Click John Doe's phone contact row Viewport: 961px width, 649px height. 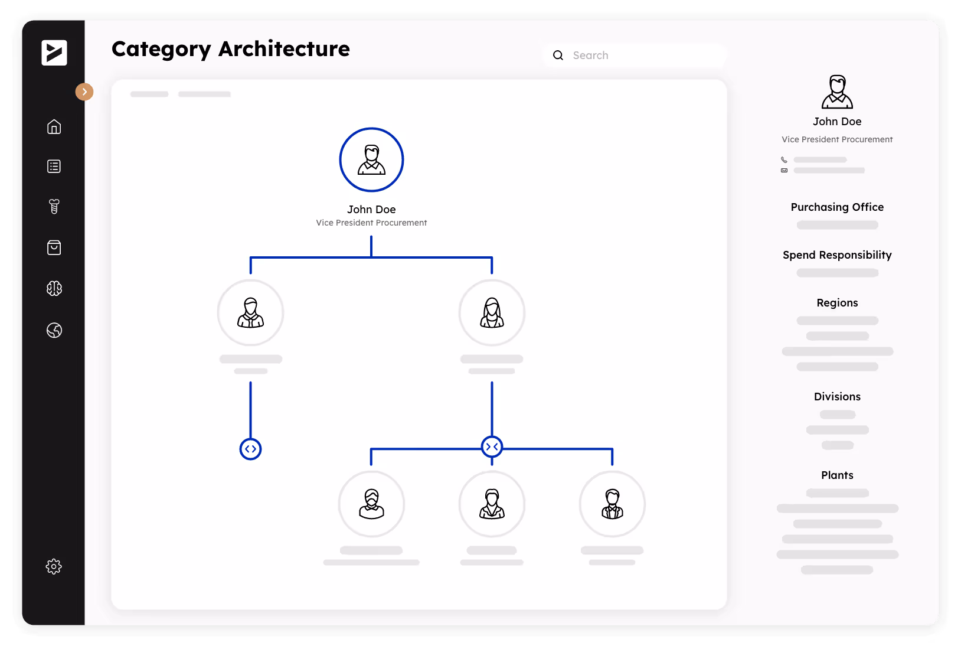821,159
